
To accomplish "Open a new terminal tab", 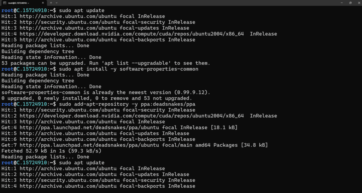I will pos(51,3).
